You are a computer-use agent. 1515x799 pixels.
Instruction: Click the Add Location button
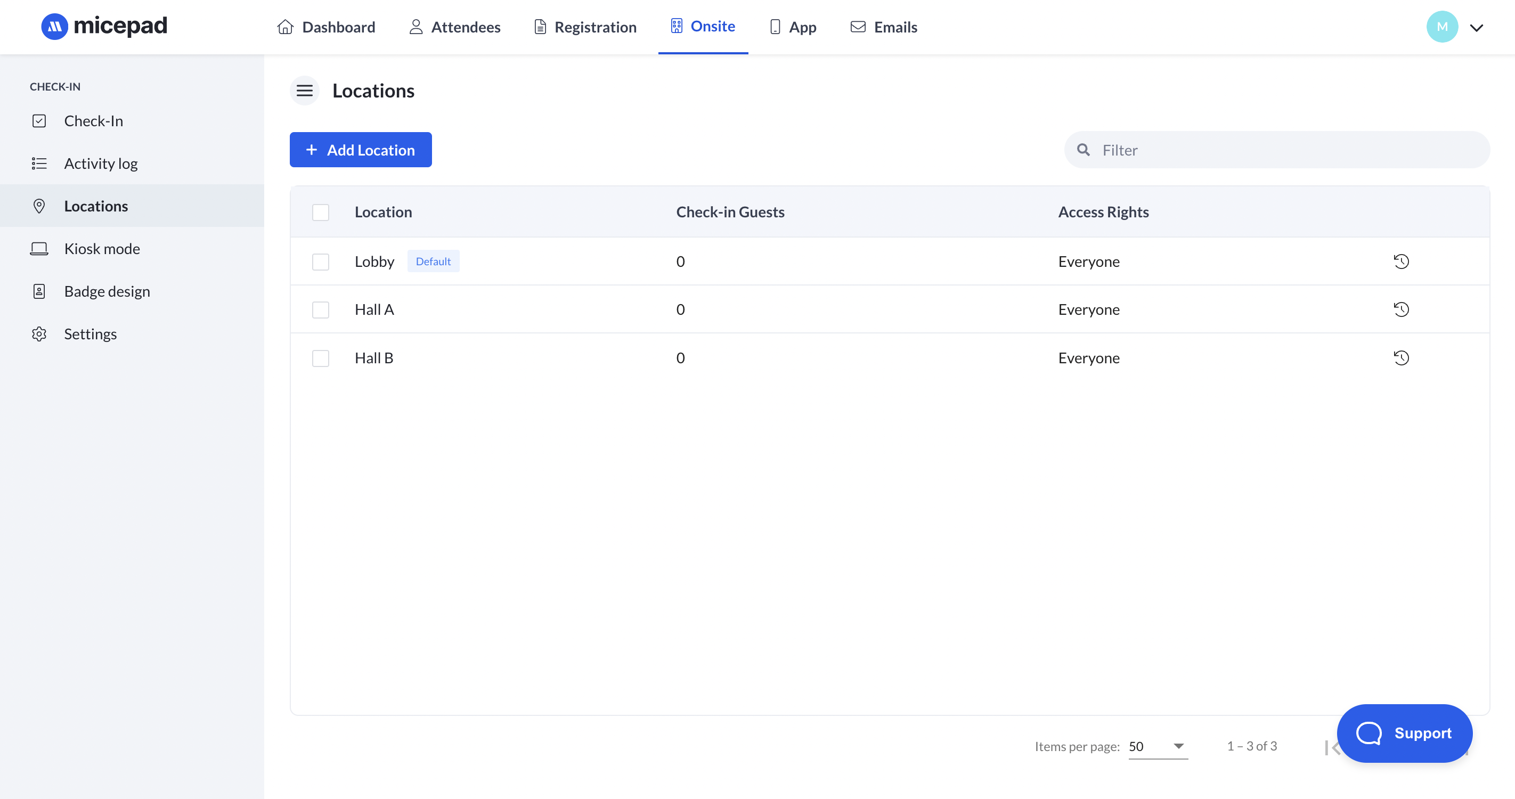[x=361, y=150]
